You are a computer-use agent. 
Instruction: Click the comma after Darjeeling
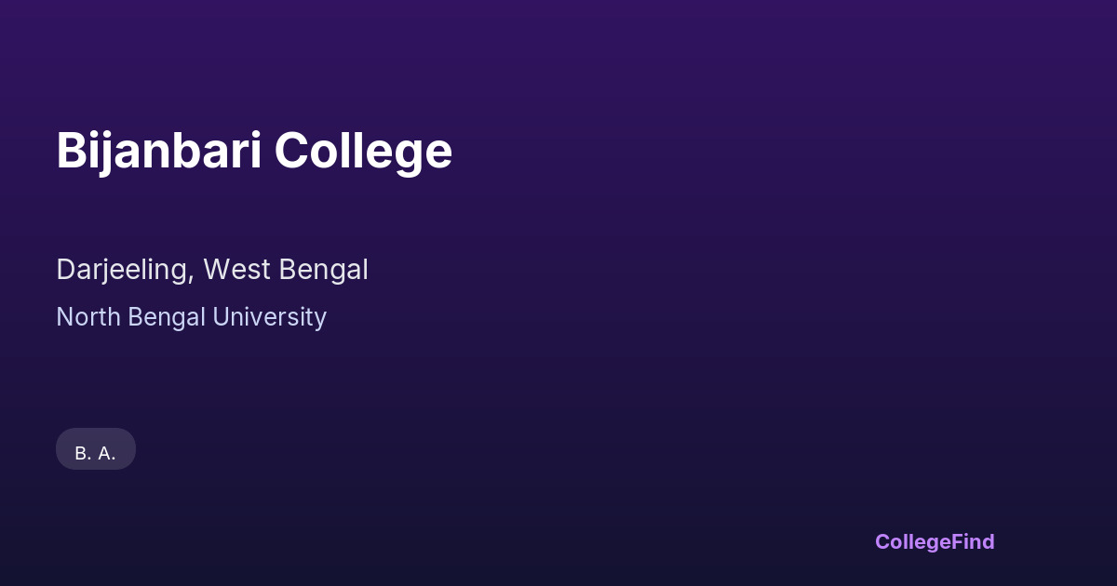(192, 277)
